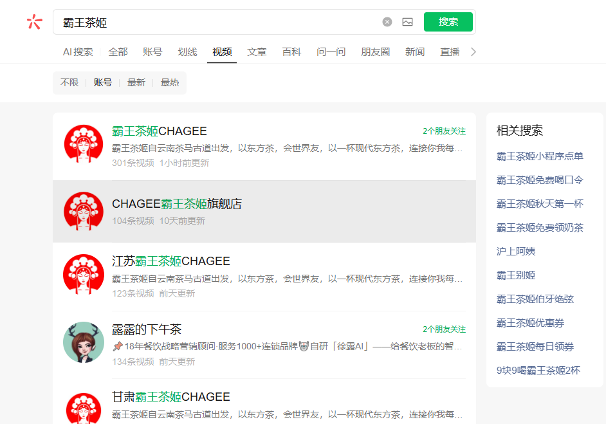Image resolution: width=606 pixels, height=424 pixels.
Task: Click 301条视频 under 霸王茶姬CHAGEE
Action: [133, 163]
